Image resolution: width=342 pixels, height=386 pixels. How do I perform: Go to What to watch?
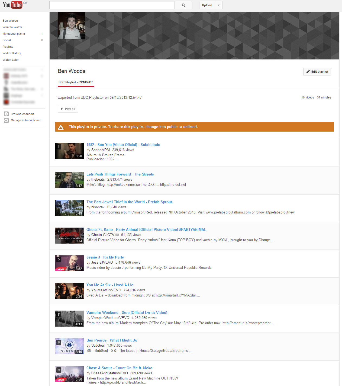[x=12, y=27]
